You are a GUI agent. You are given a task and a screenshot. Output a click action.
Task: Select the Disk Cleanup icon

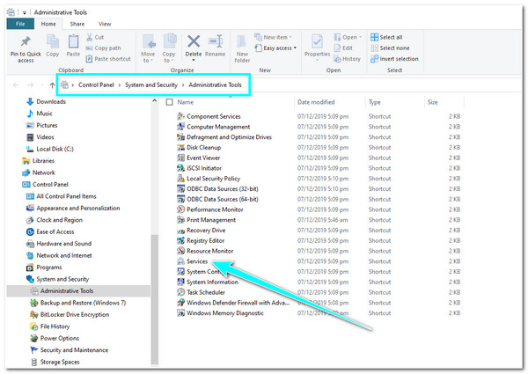(x=180, y=148)
